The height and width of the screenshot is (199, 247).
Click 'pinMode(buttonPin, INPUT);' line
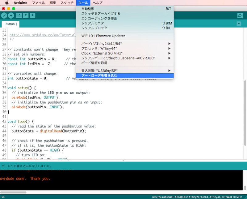tap(38, 107)
